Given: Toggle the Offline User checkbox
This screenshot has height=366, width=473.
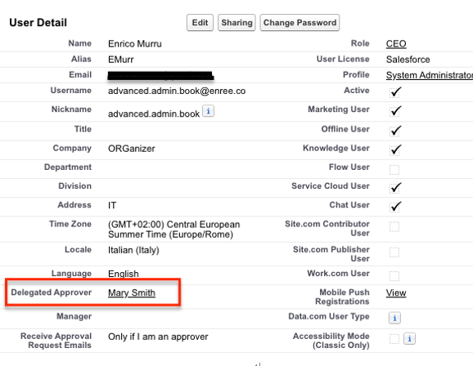Looking at the screenshot, I should point(394,132).
